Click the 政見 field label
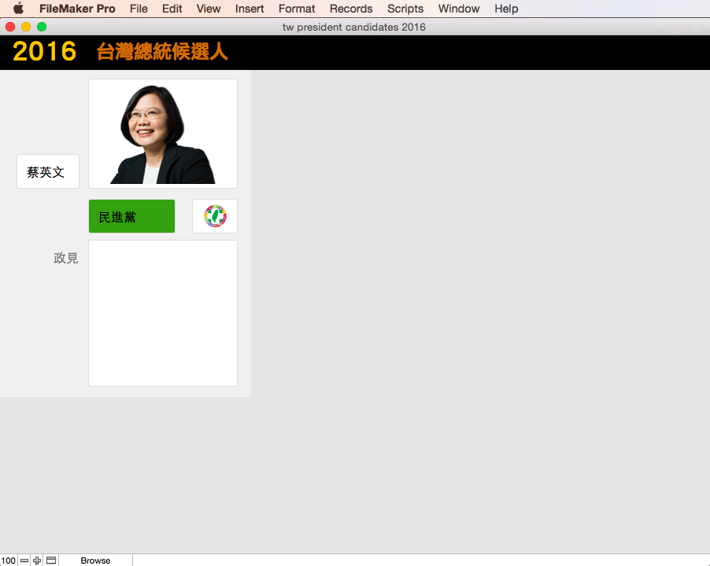The image size is (710, 566). click(x=66, y=258)
